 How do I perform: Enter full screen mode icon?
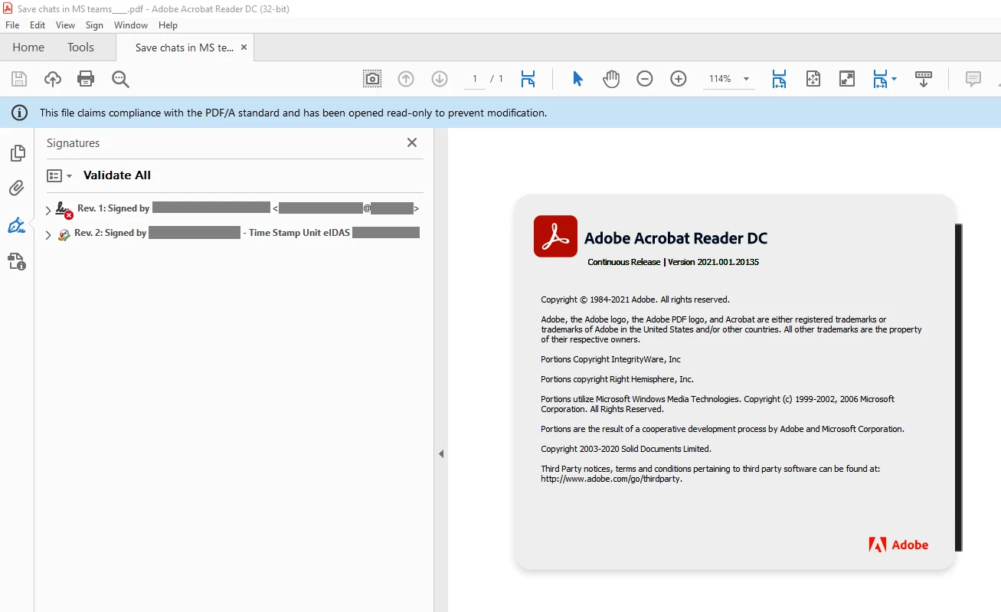pyautogui.click(x=847, y=78)
